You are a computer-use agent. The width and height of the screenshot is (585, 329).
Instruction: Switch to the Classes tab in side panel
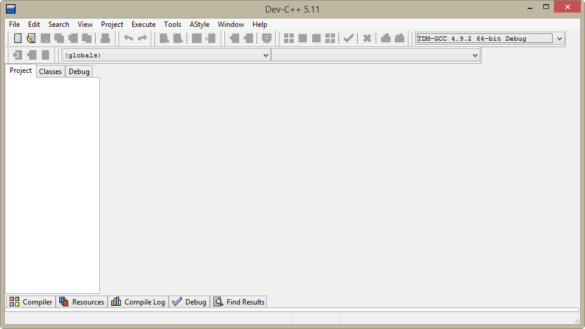click(x=50, y=72)
